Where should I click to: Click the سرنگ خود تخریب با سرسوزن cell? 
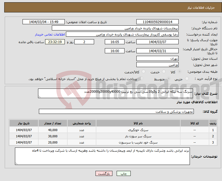(x=138, y=142)
